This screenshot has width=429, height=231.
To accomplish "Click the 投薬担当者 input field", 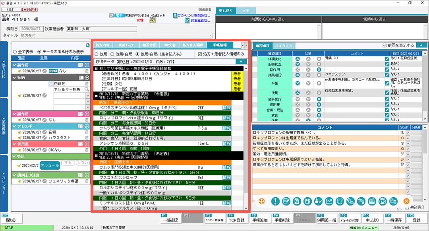I will pos(101,29).
